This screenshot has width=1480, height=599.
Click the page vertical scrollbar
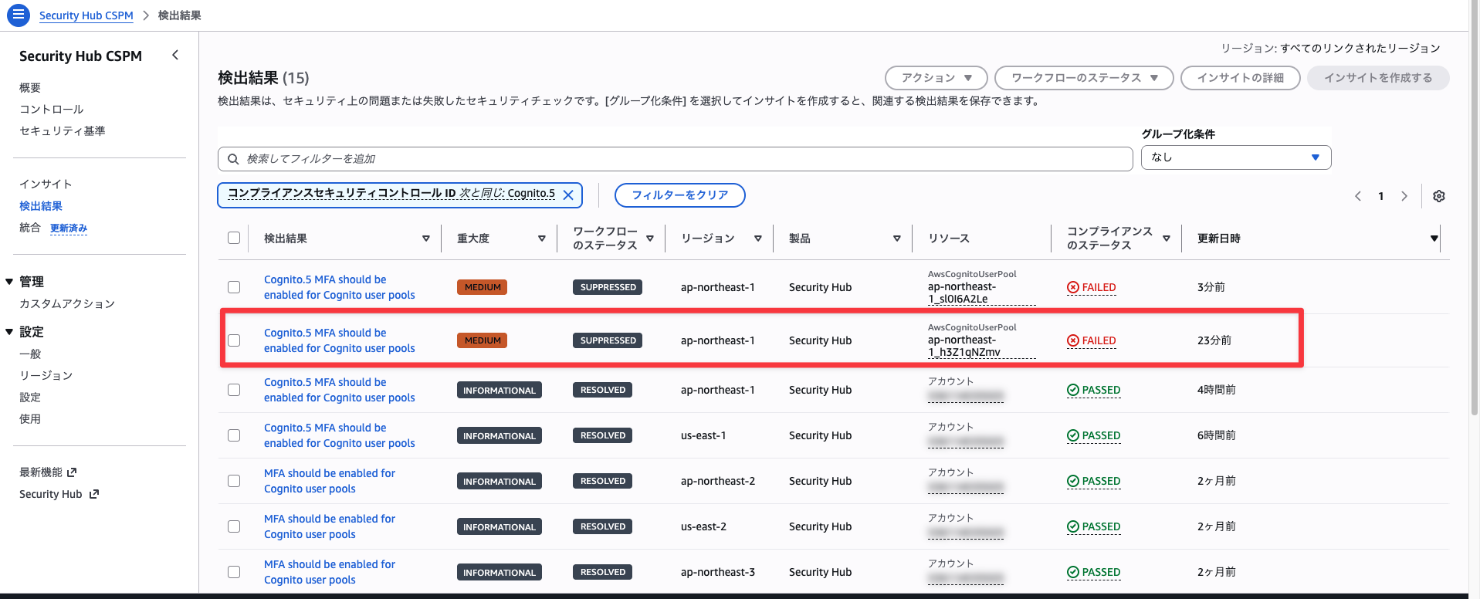point(1474,208)
